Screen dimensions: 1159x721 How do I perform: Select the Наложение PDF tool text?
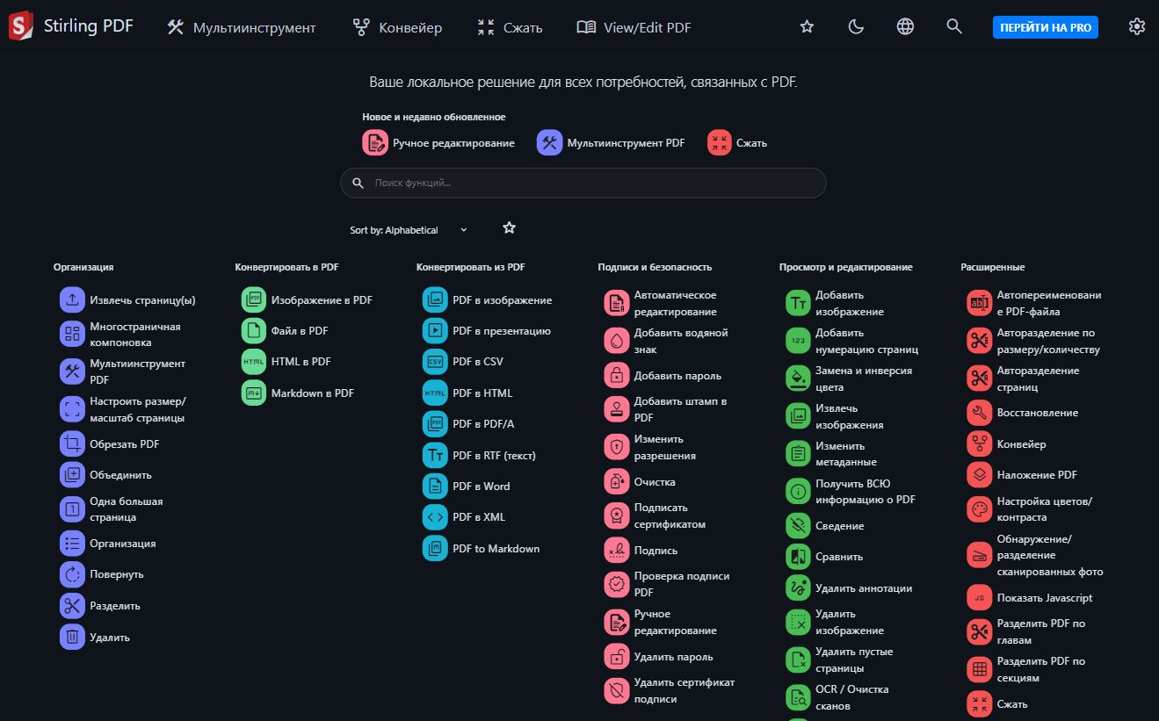[x=1037, y=475]
